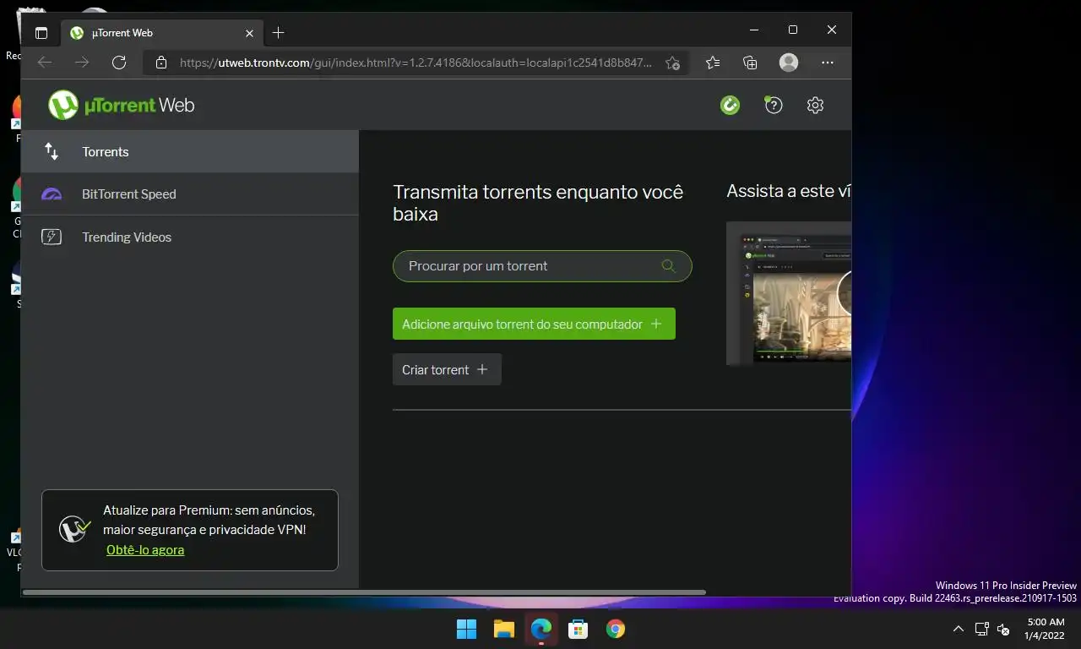1081x649 pixels.
Task: Open the Windows Start menu
Action: (466, 629)
